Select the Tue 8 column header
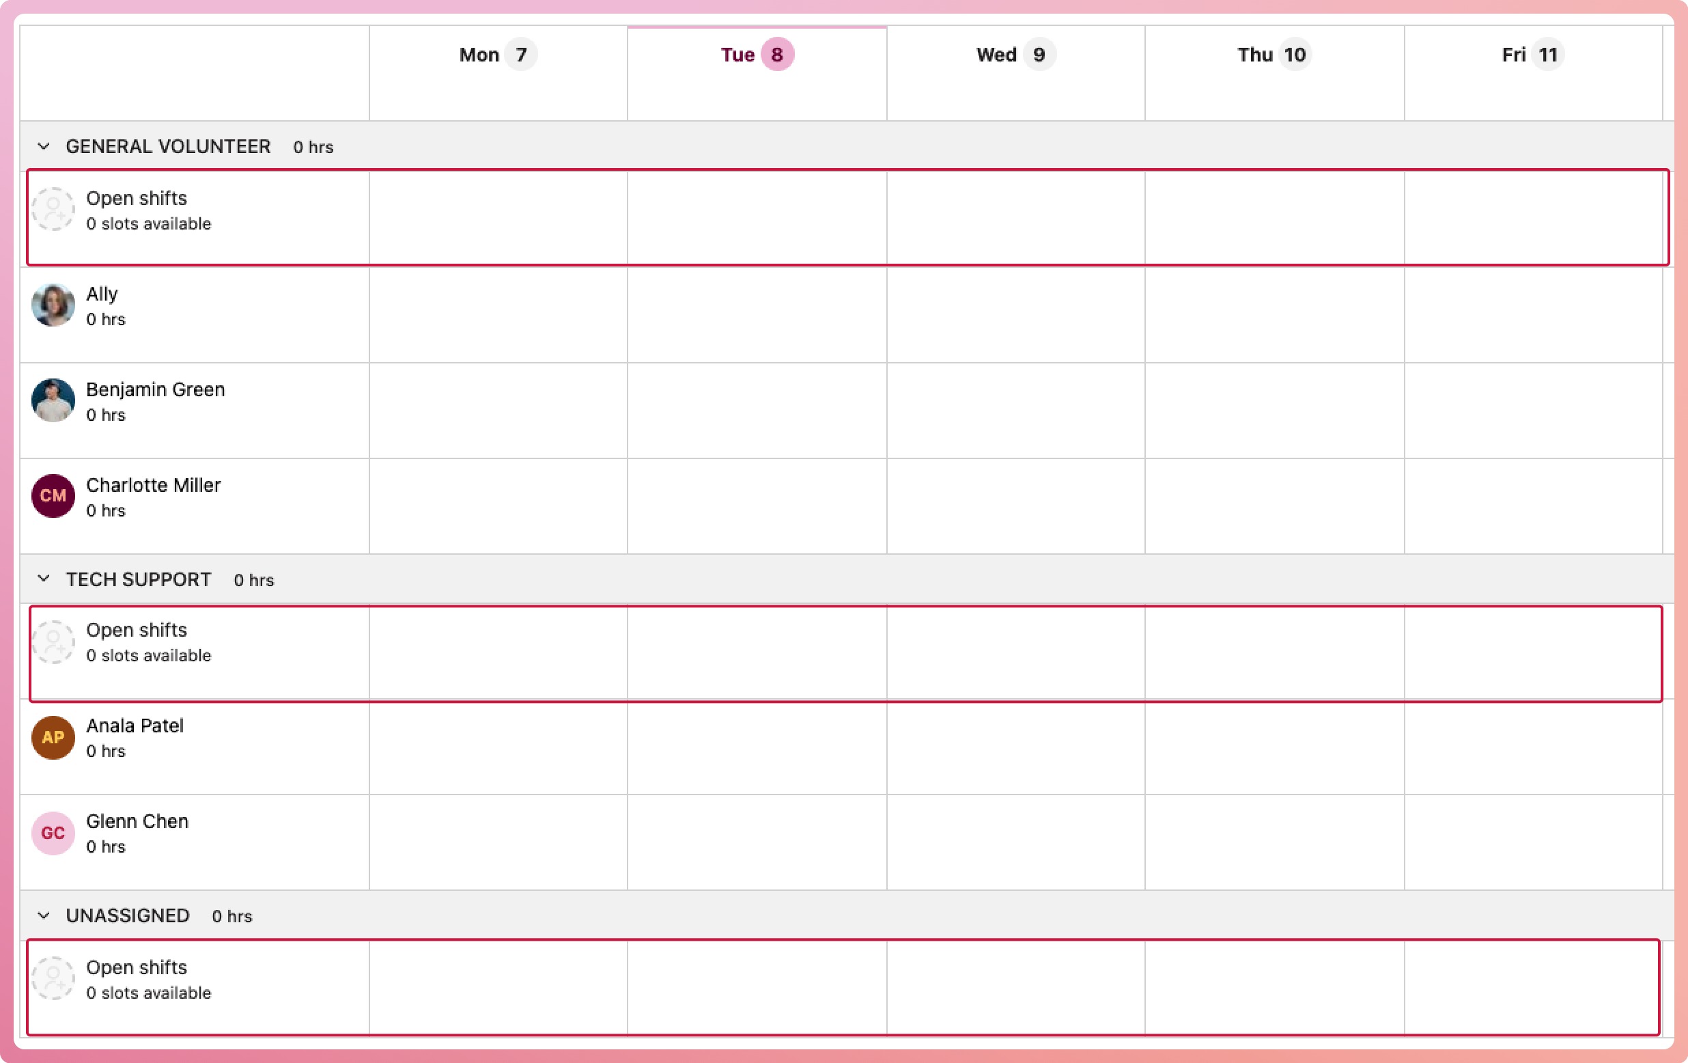This screenshot has height=1063, width=1688. click(757, 55)
